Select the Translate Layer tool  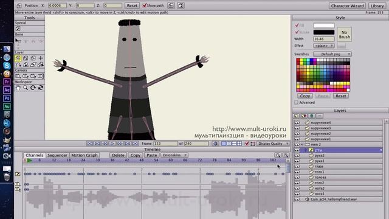(18, 58)
